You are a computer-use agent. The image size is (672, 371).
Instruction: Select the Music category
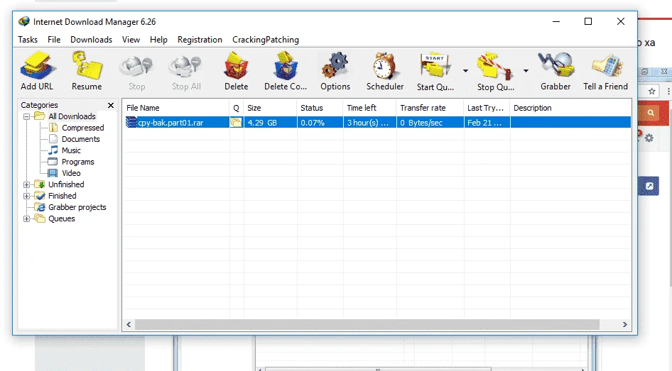coord(71,150)
